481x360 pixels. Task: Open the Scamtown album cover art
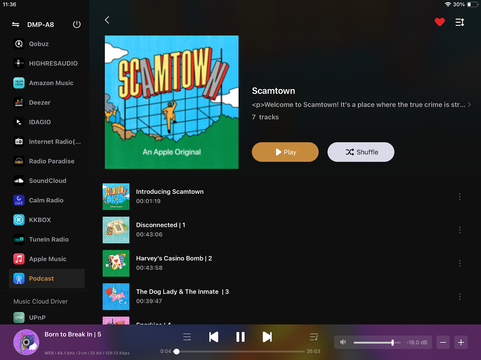(172, 102)
